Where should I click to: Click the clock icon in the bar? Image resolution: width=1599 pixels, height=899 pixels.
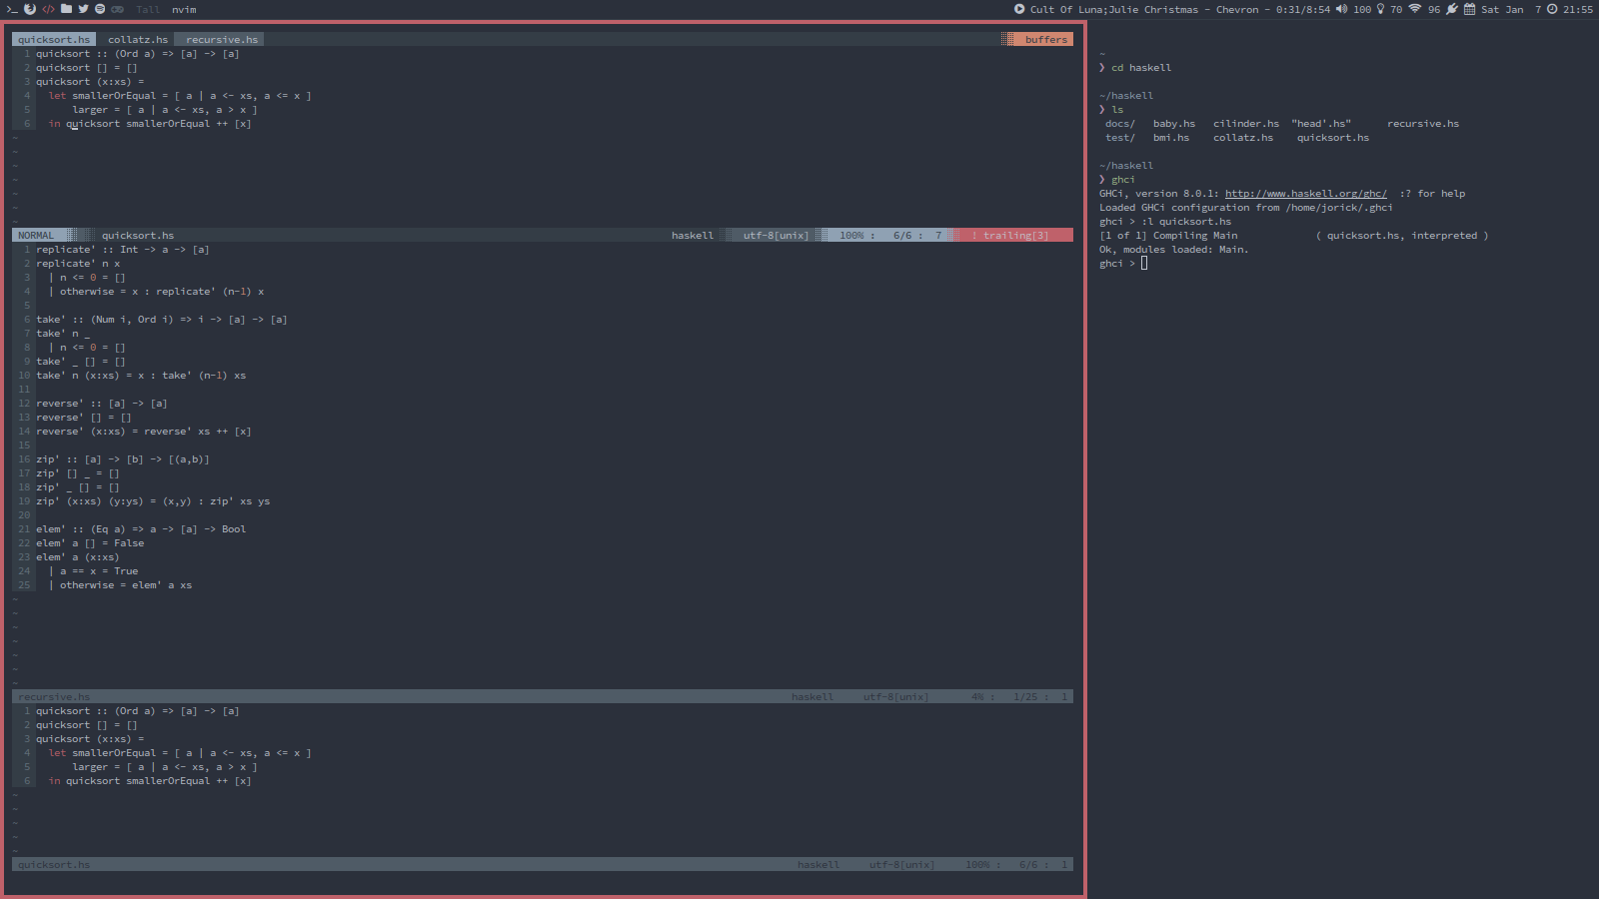[x=1552, y=9]
